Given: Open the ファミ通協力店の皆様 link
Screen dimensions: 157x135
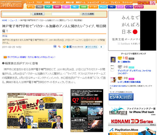Looking at the screenshot, I should click(x=117, y=86).
